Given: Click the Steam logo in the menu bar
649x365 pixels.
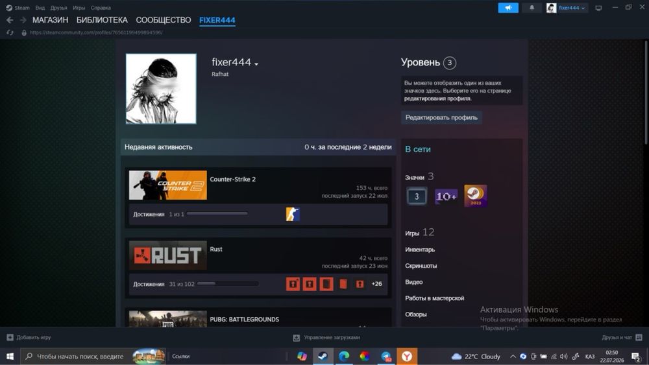Looking at the screenshot, I should (9, 8).
